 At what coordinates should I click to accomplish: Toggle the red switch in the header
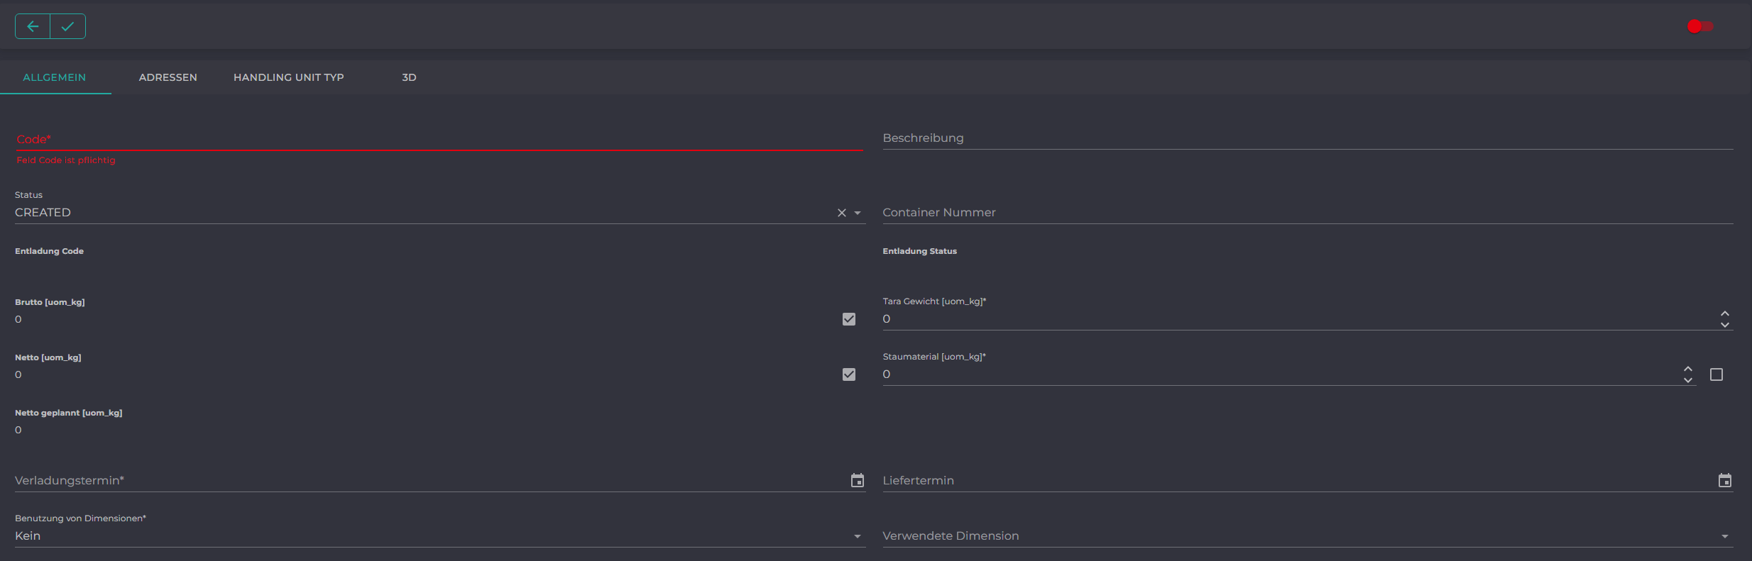coord(1700,26)
